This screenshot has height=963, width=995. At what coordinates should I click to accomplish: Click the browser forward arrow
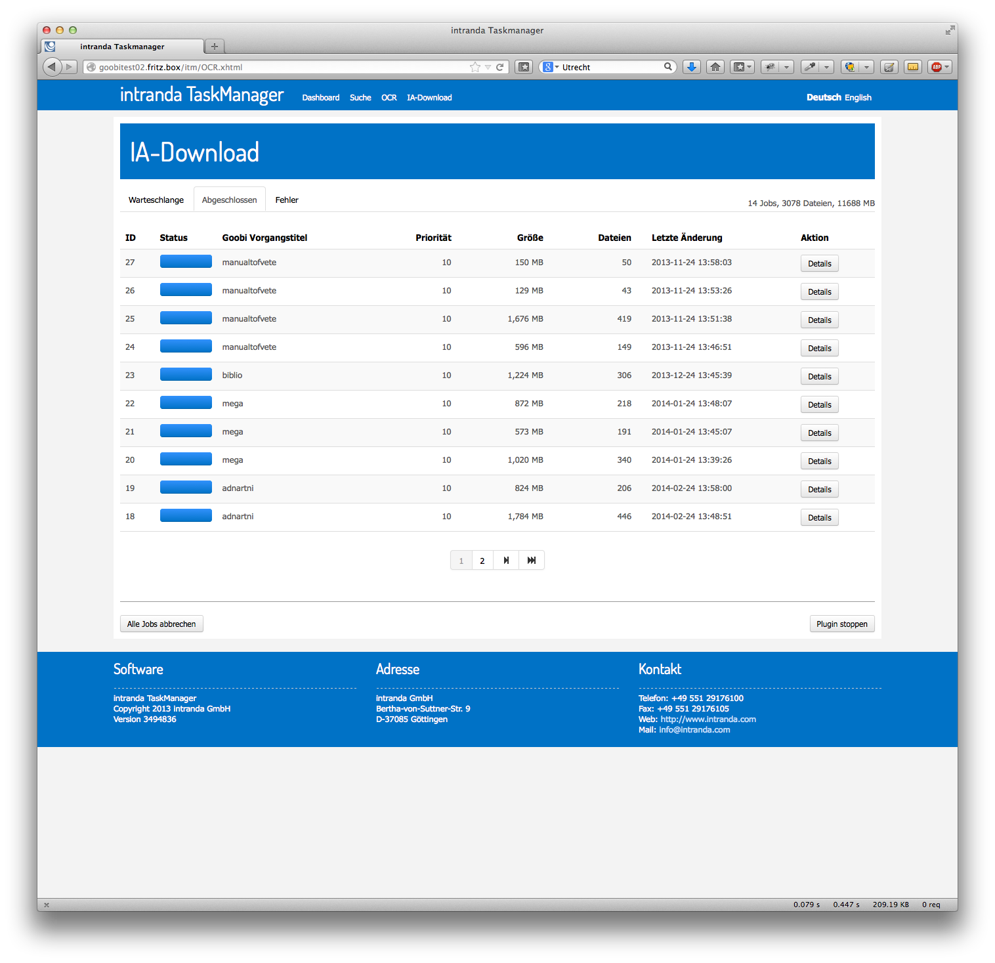click(70, 67)
